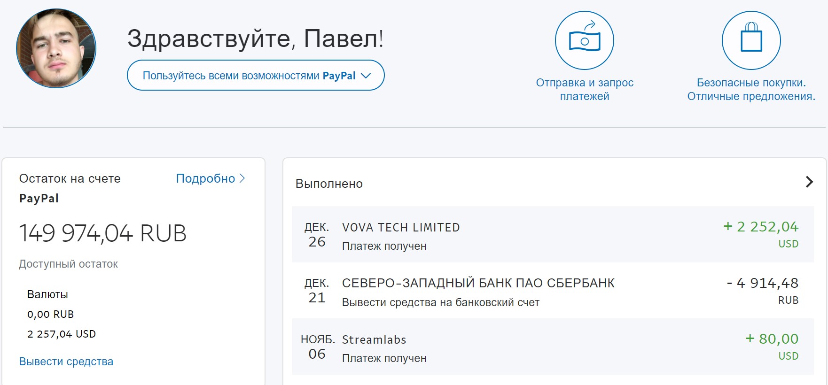The height and width of the screenshot is (385, 828).
Task: Open the VOVA TECH LIMITED transaction
Action: [x=401, y=228]
